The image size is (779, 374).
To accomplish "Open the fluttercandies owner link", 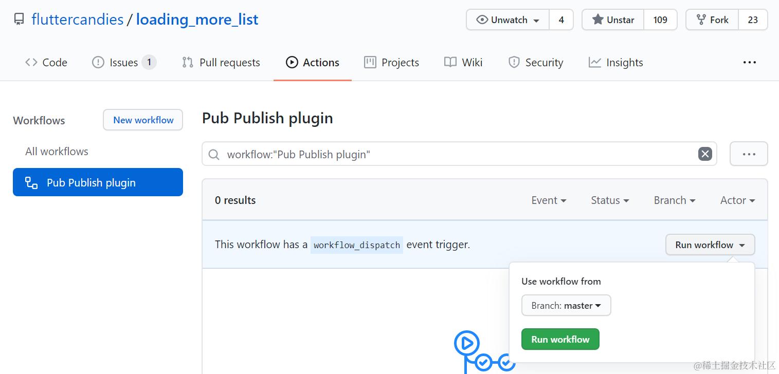I will coord(78,20).
